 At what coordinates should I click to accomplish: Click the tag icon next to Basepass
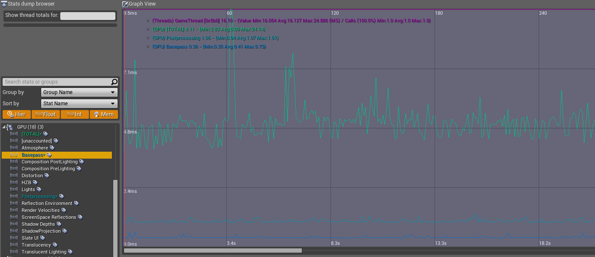(x=49, y=155)
